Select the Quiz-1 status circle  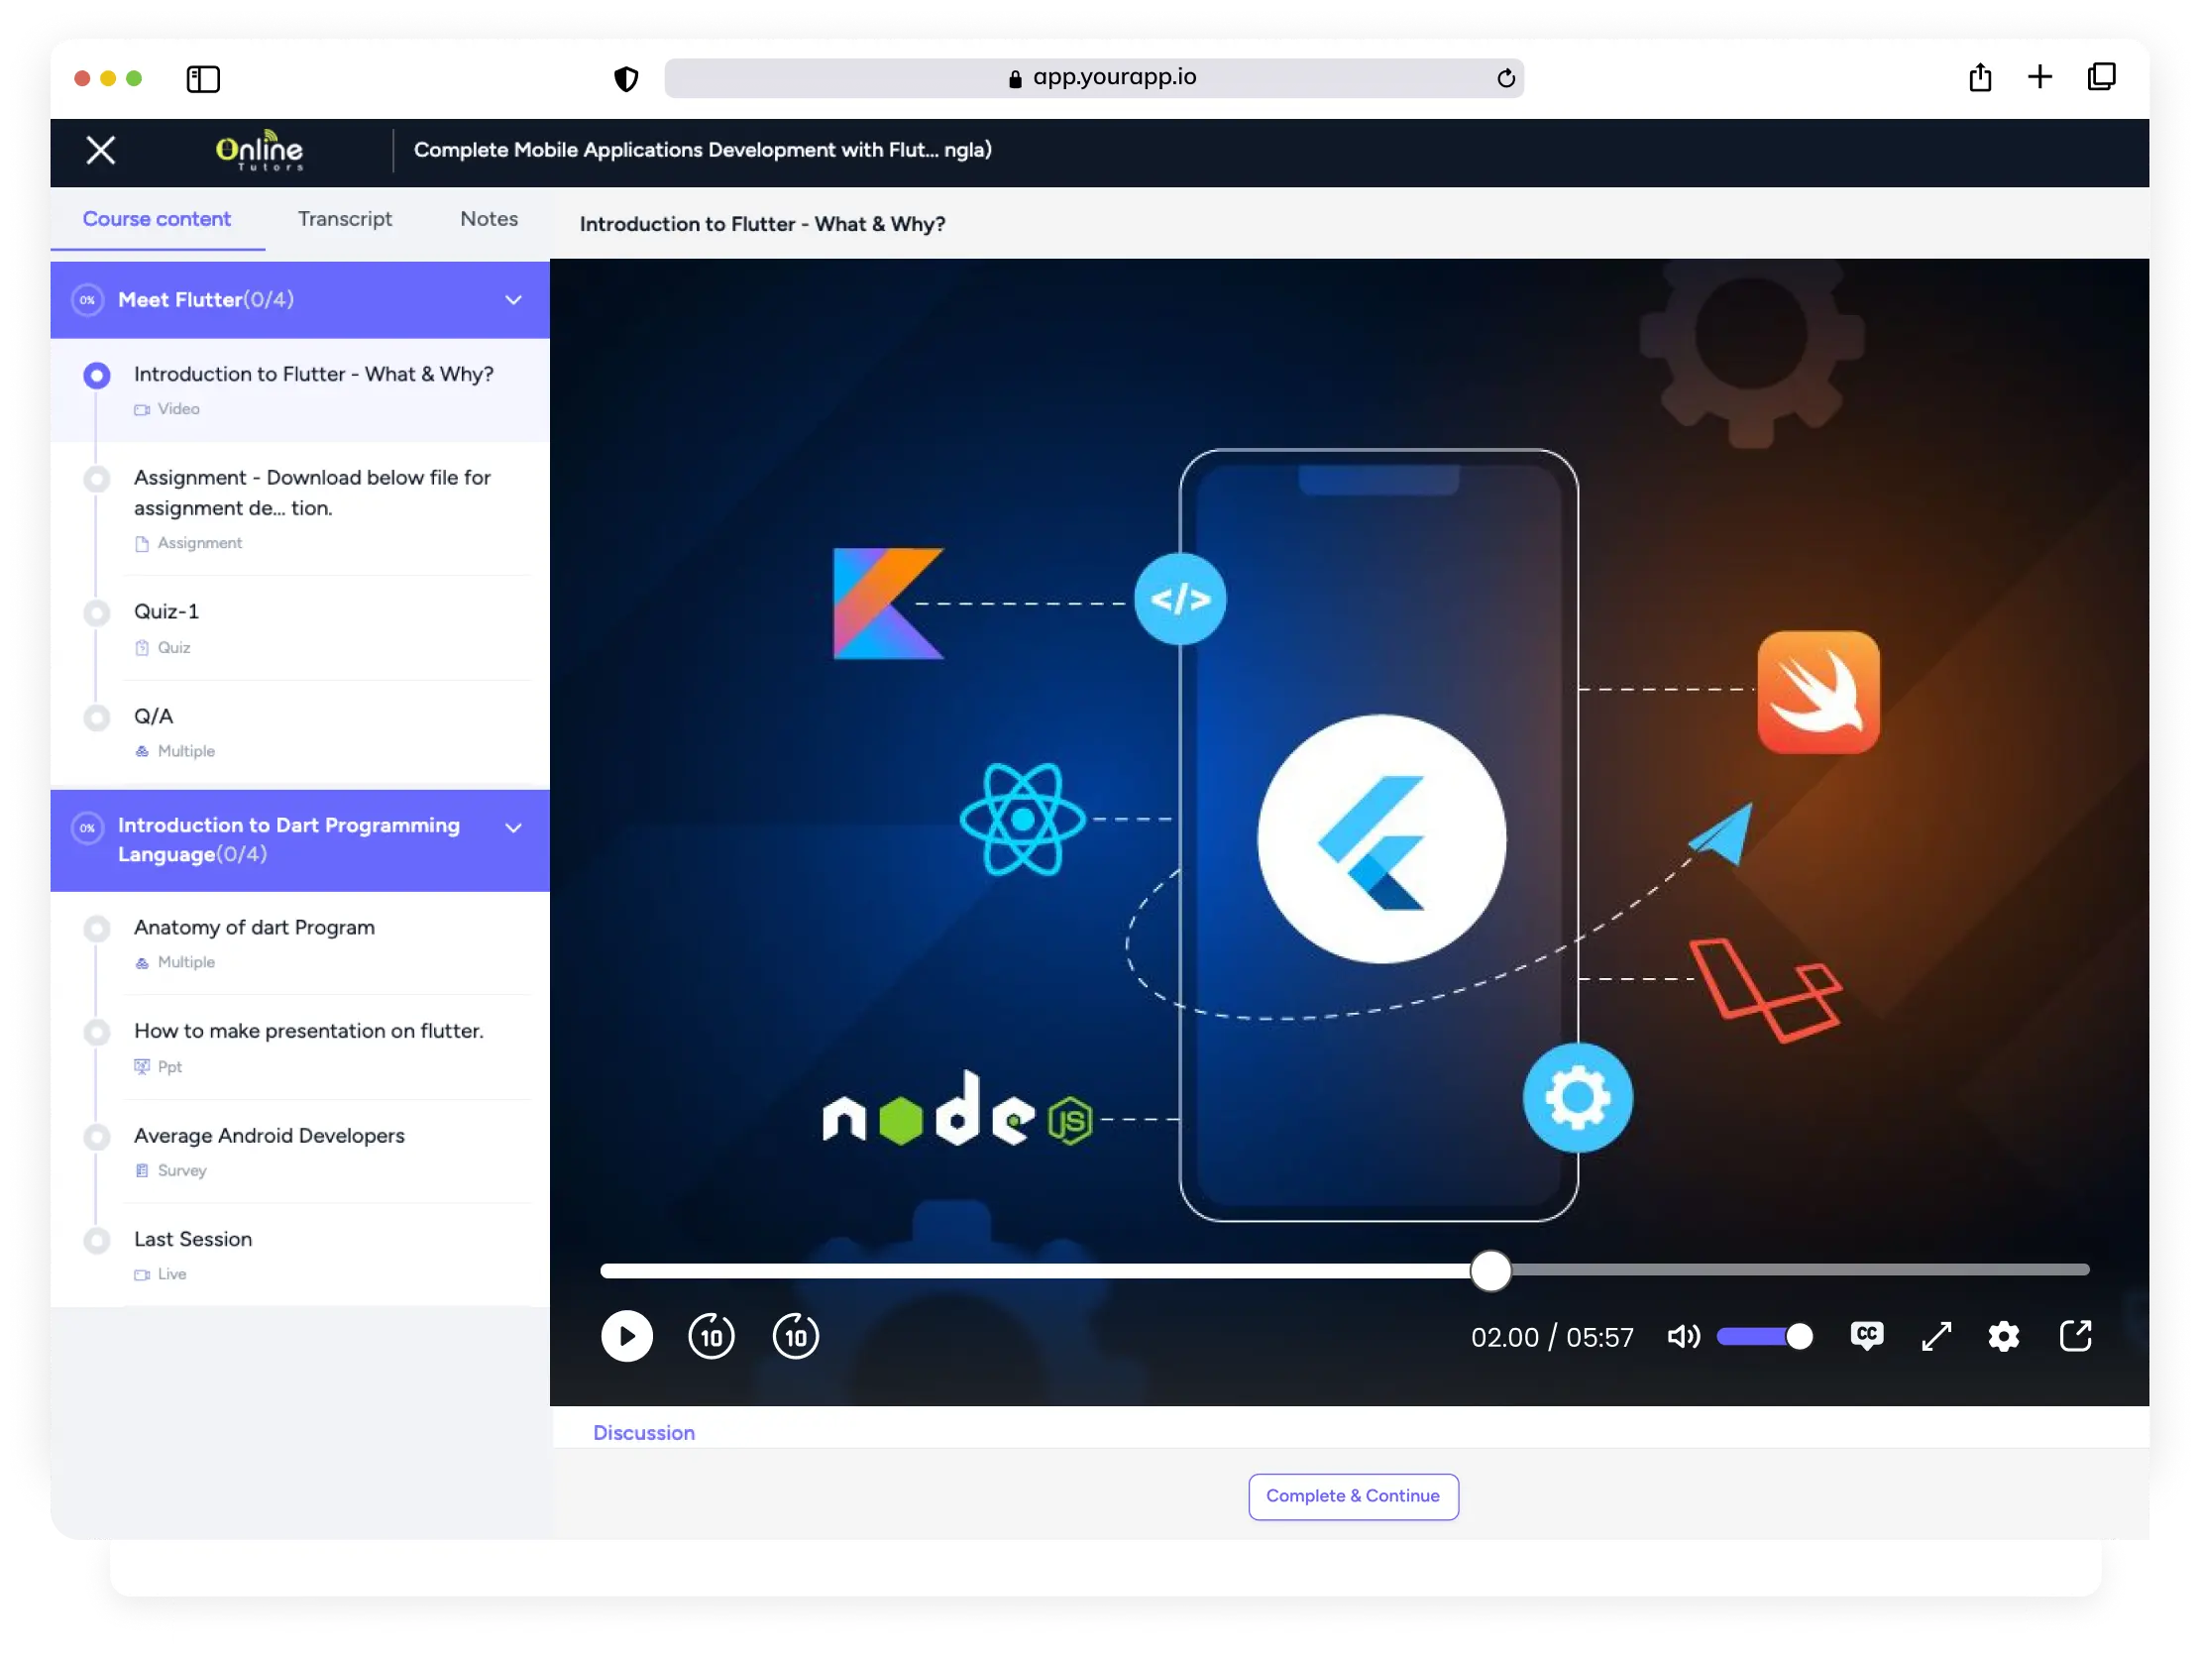96,612
